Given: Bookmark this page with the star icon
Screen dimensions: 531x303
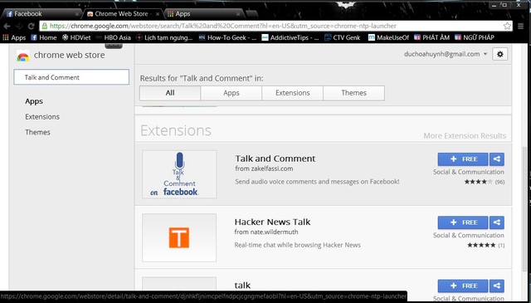Looking at the screenshot, I should (x=507, y=26).
